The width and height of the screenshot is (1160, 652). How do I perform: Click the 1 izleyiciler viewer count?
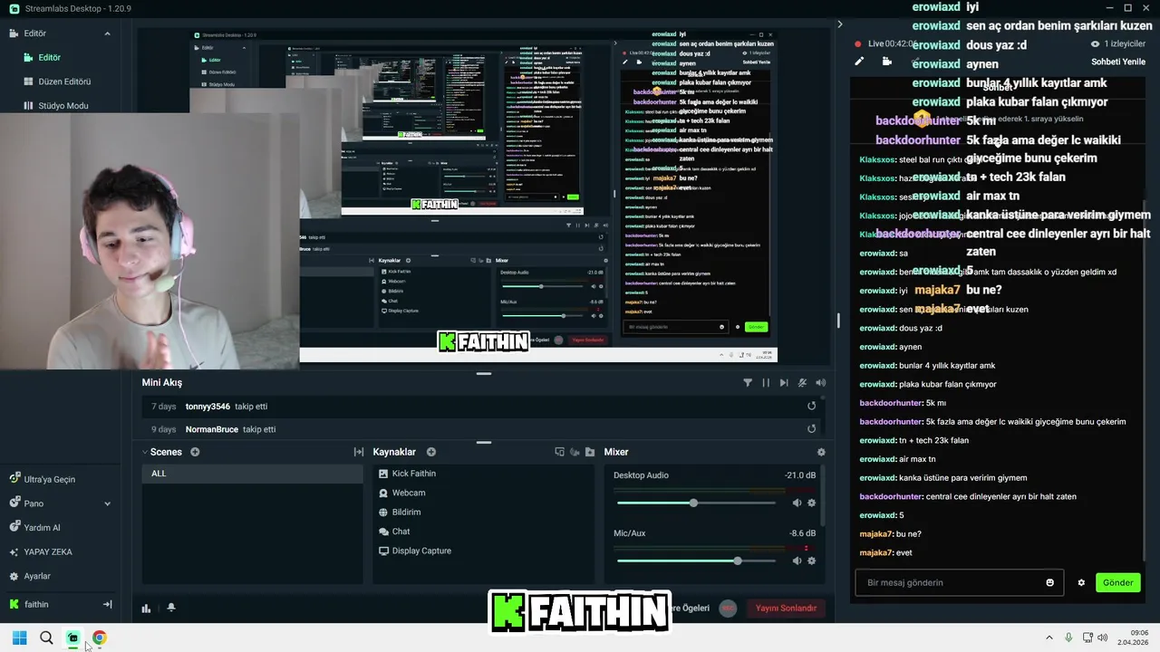1118,43
